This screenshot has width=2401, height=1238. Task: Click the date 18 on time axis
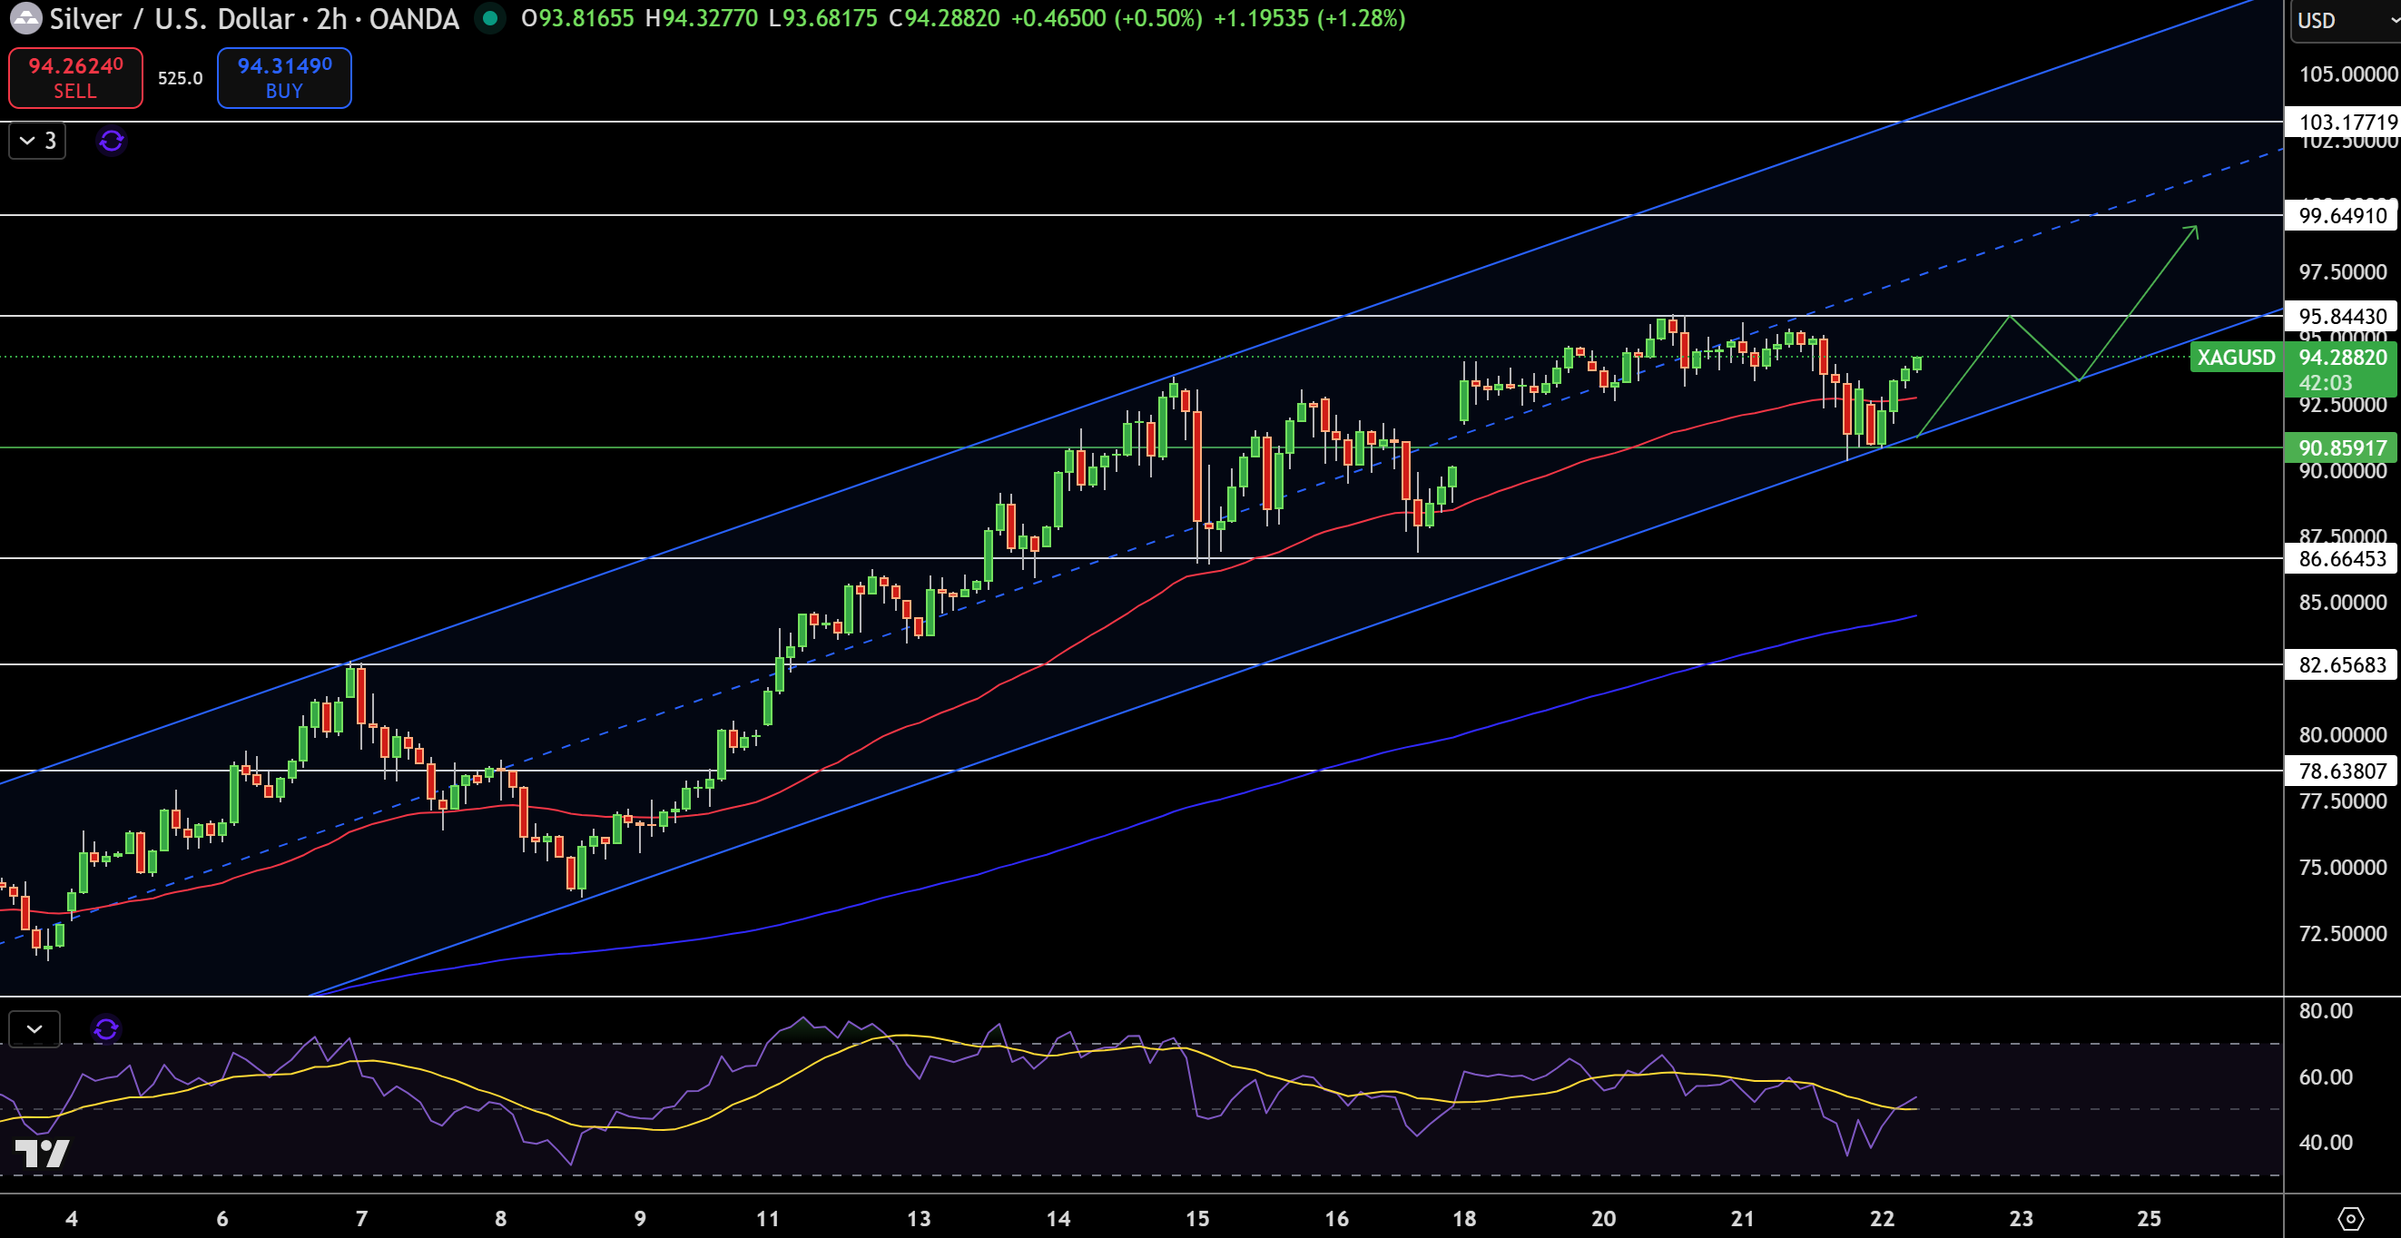1464,1218
